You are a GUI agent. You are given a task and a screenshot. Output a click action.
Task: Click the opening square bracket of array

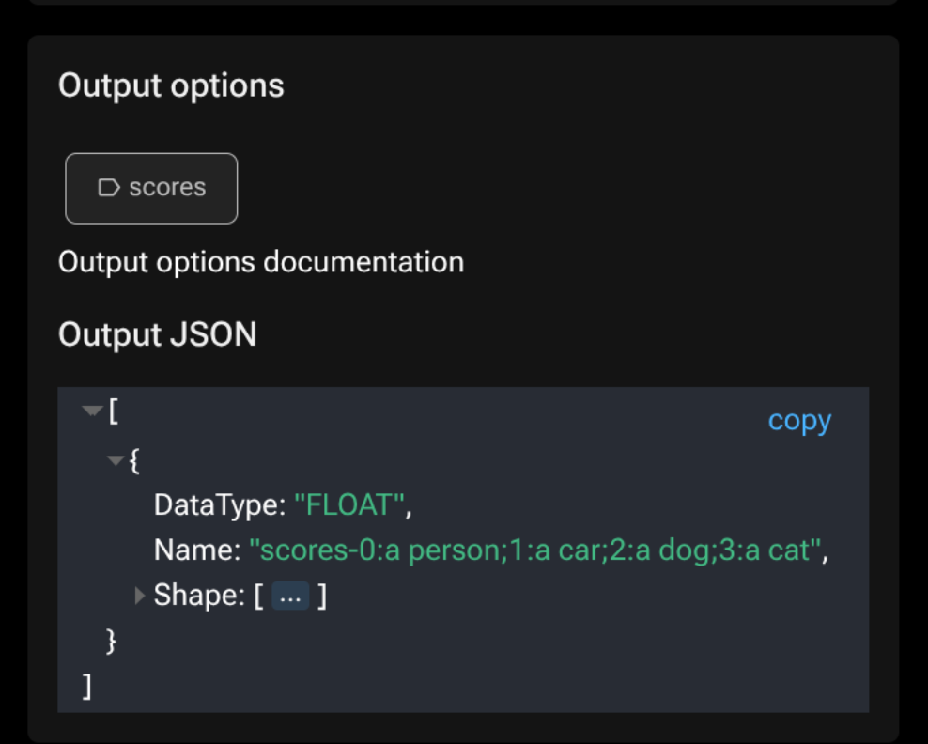tap(114, 411)
